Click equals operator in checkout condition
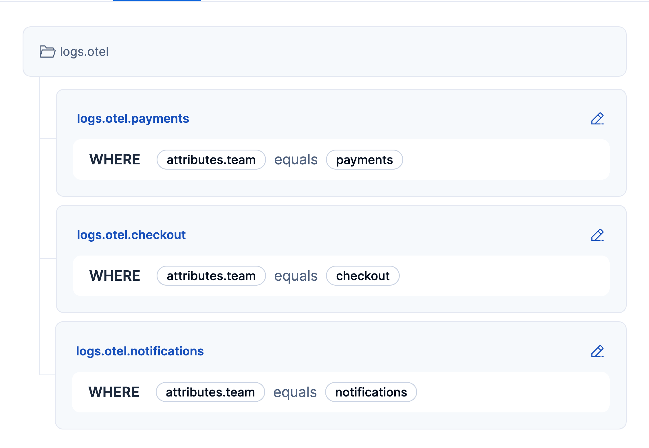The image size is (649, 448). tap(296, 276)
